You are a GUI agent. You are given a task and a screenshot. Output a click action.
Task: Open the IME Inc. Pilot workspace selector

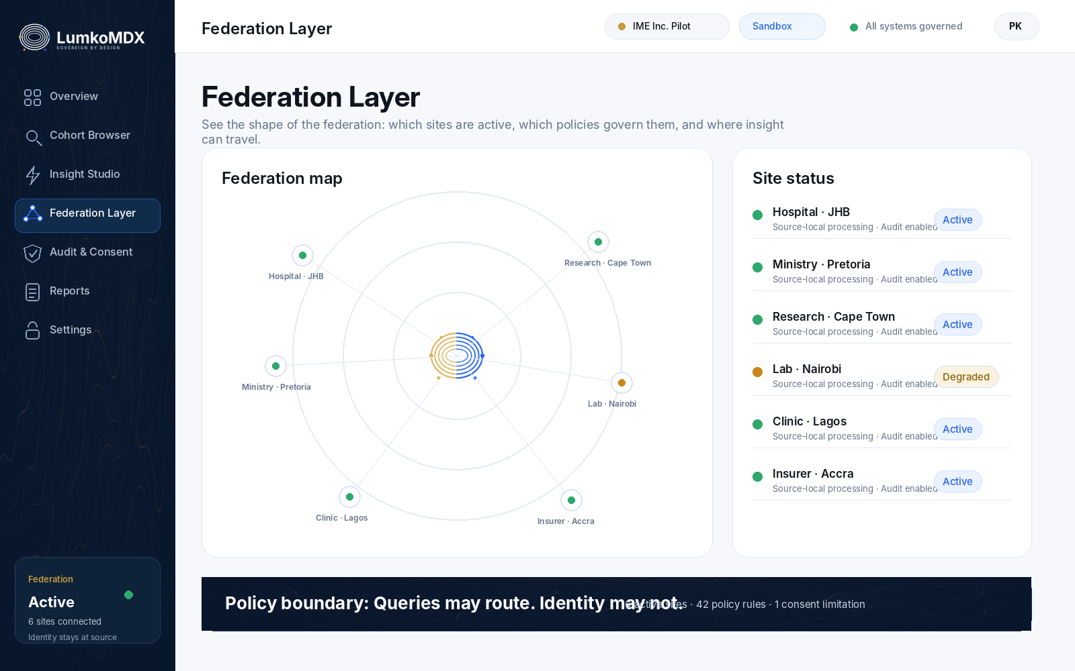(666, 26)
